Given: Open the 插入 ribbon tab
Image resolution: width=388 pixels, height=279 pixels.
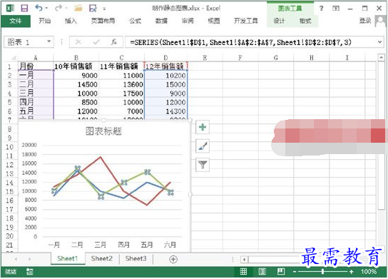Looking at the screenshot, I should pos(71,21).
